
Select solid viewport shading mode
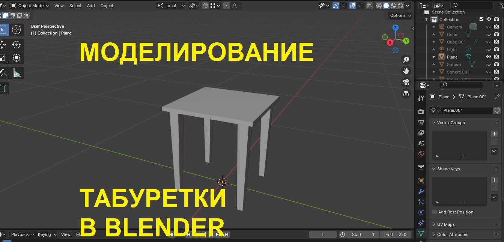click(386, 6)
